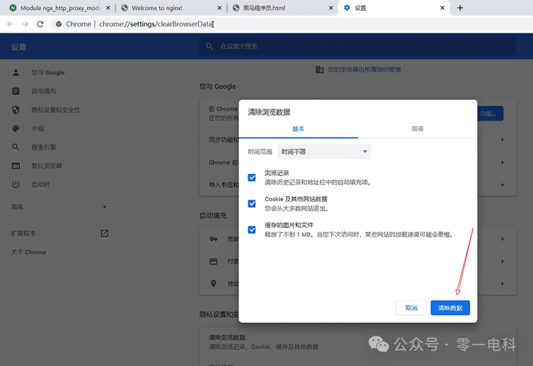Click the chevron on the 导入书签 row
This screenshot has height=366, width=533.
(502, 185)
